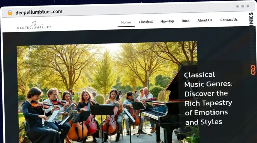Open the Hip-Hop section
Image resolution: width=257 pixels, height=143 pixels.
(167, 21)
